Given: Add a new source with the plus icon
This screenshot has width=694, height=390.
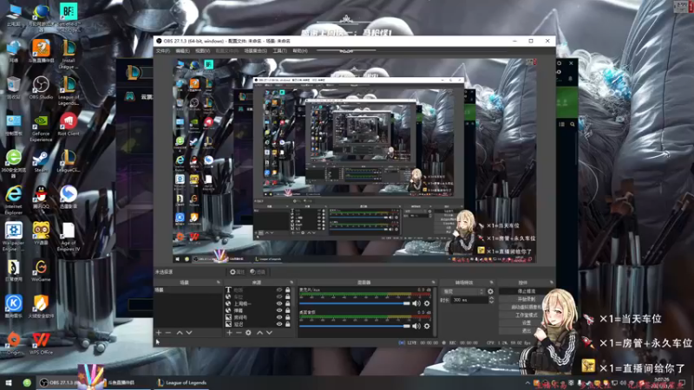Looking at the screenshot, I should (229, 333).
